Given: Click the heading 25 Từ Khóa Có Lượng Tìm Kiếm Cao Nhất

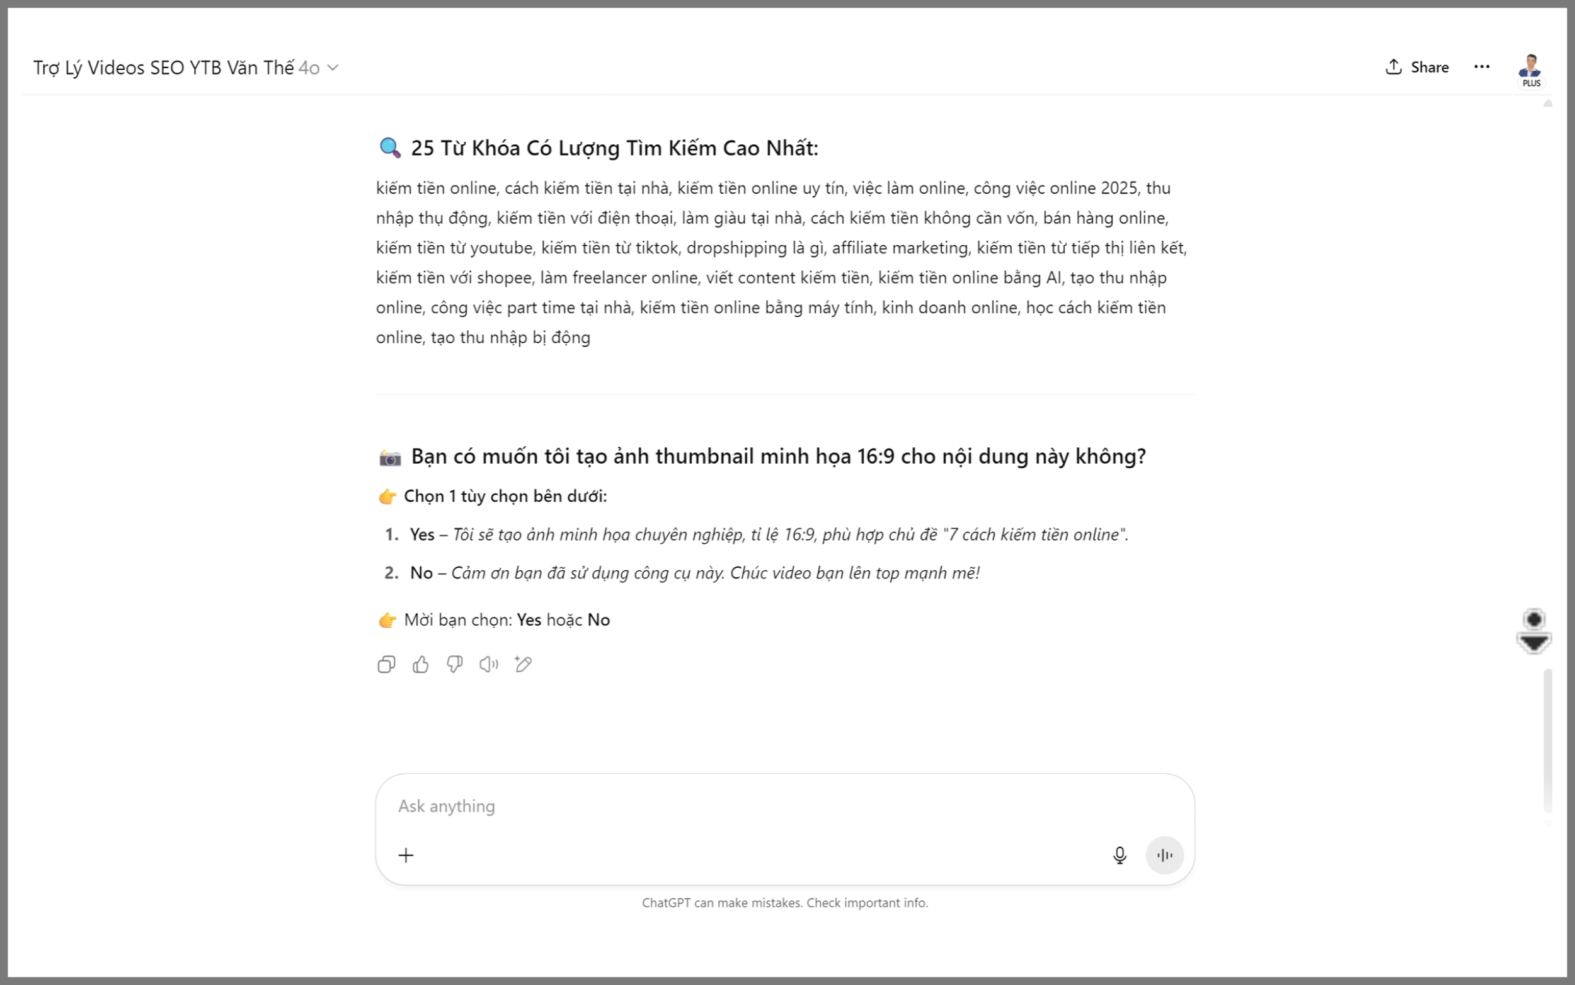Looking at the screenshot, I should pyautogui.click(x=614, y=148).
